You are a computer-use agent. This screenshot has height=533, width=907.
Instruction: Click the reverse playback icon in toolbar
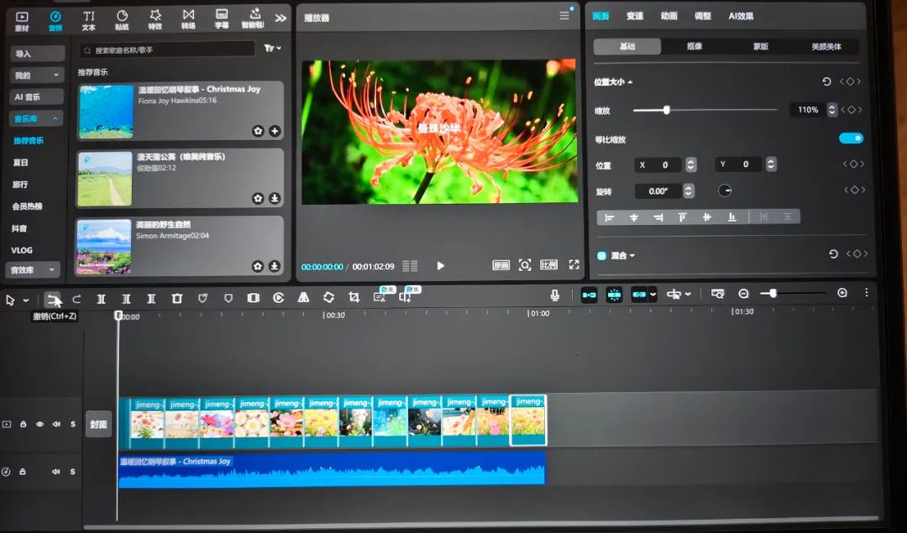point(278,298)
